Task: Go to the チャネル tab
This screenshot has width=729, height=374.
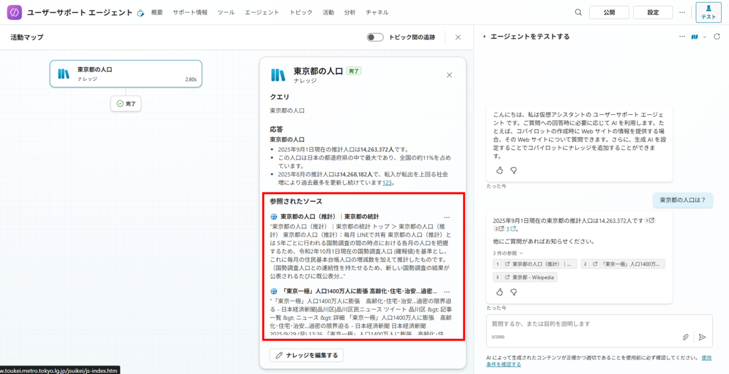Action: (377, 12)
